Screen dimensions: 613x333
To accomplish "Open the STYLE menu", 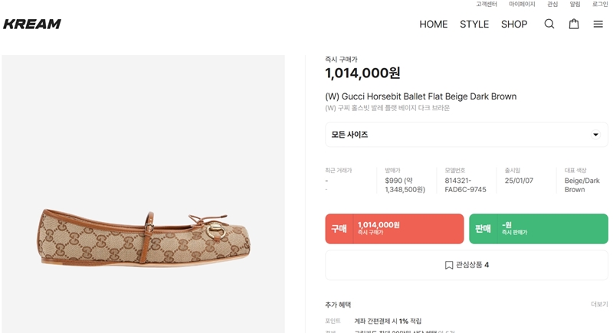I will (474, 24).
